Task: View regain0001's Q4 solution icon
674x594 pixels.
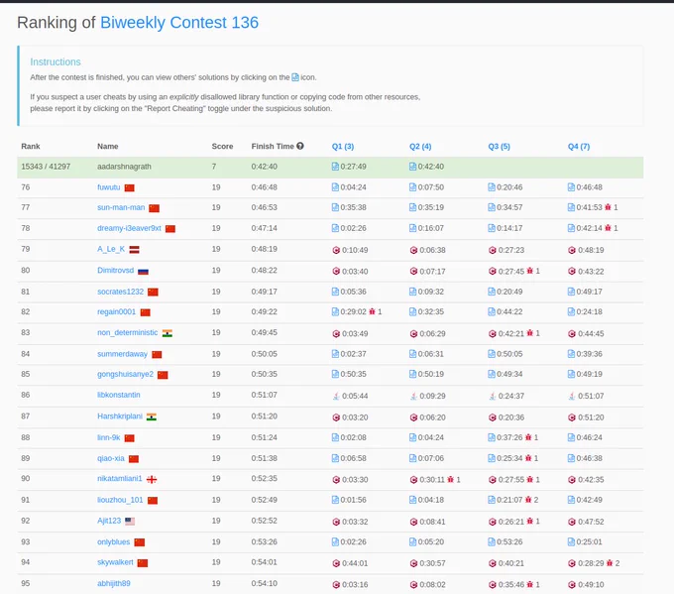Action: pyautogui.click(x=571, y=311)
